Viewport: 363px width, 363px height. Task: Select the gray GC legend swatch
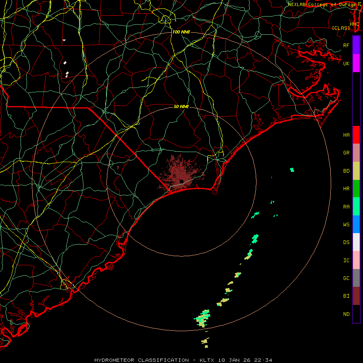point(356,278)
